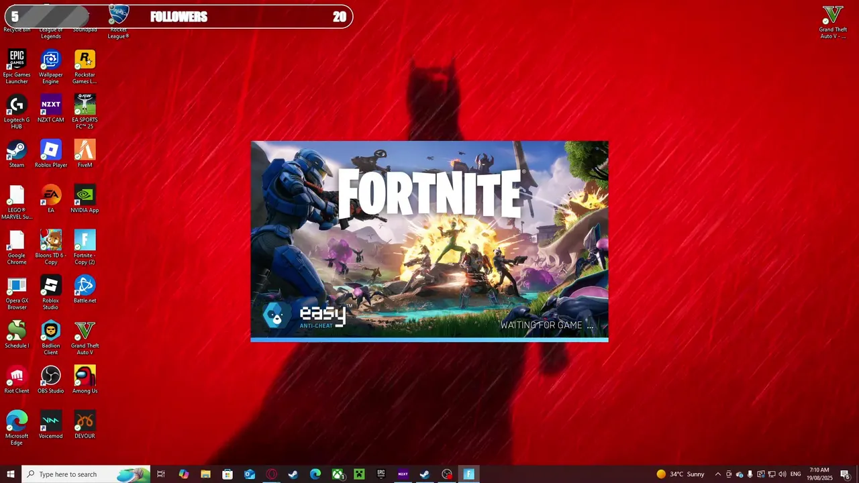Select Bloons TD 6 - Copy icon

tap(51, 248)
